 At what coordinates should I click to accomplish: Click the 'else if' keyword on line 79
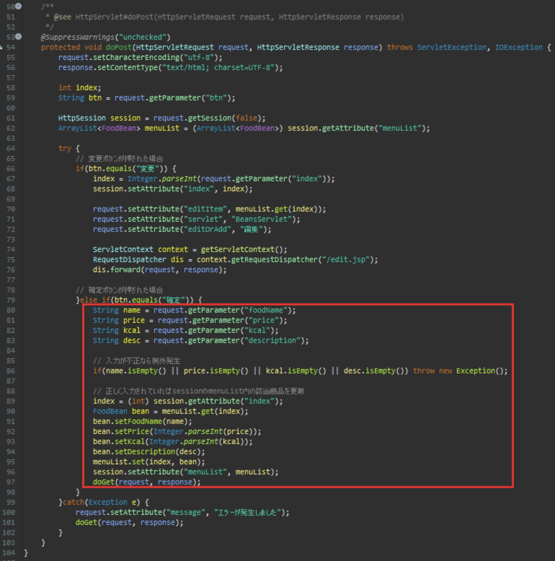click(95, 300)
